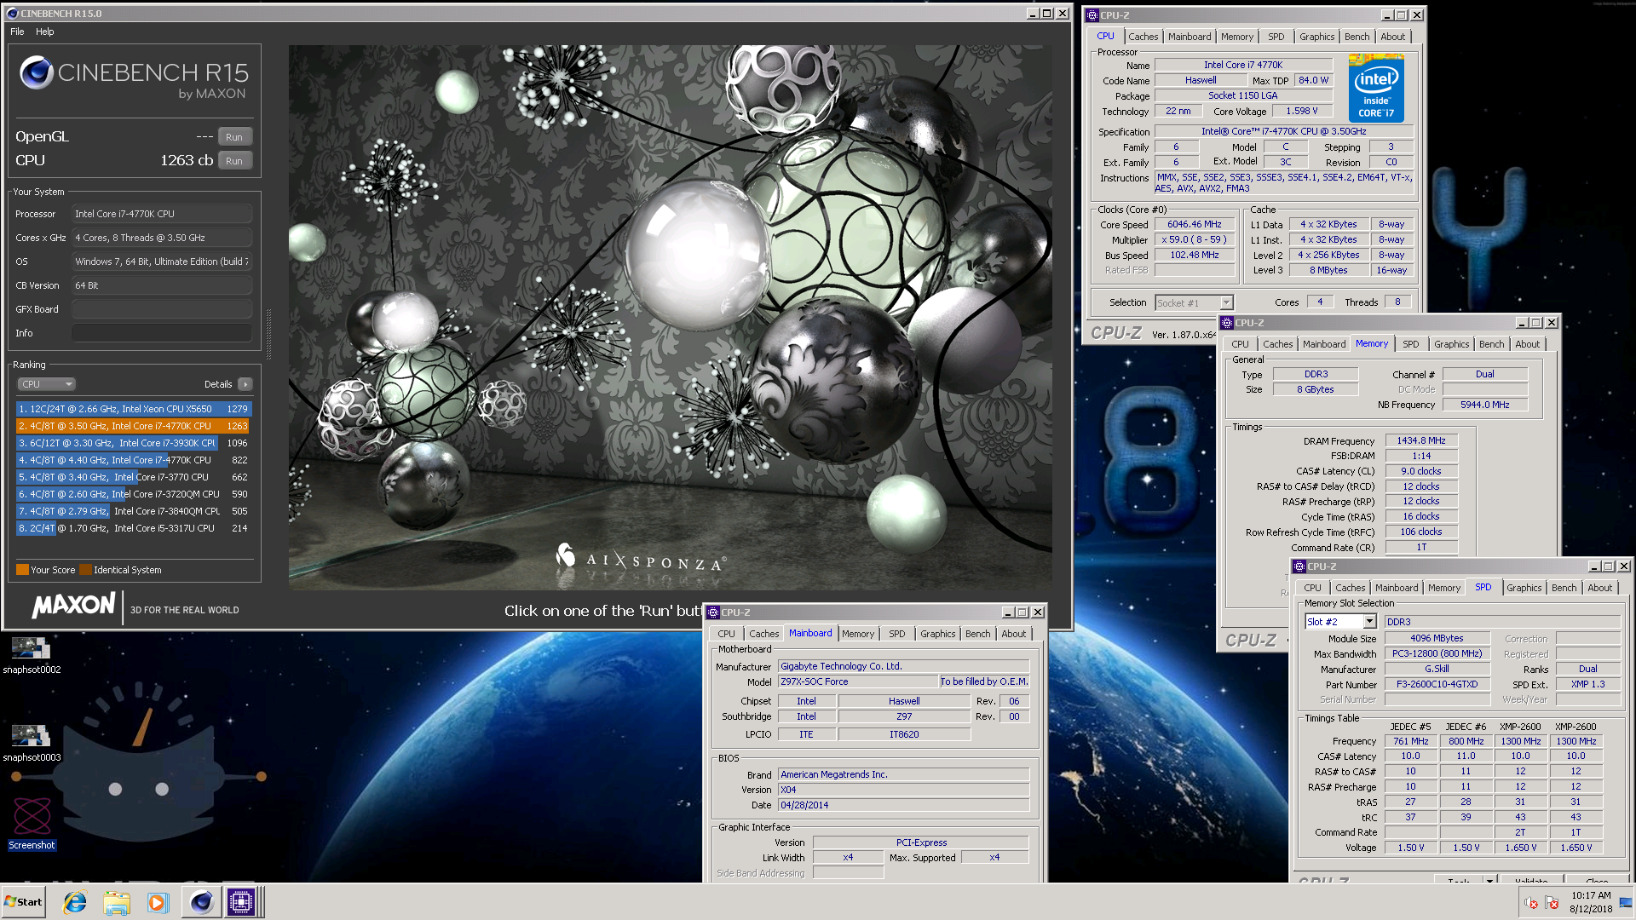Image resolution: width=1636 pixels, height=920 pixels.
Task: Open the Slot #2 memory slot dropdown
Action: click(1340, 622)
